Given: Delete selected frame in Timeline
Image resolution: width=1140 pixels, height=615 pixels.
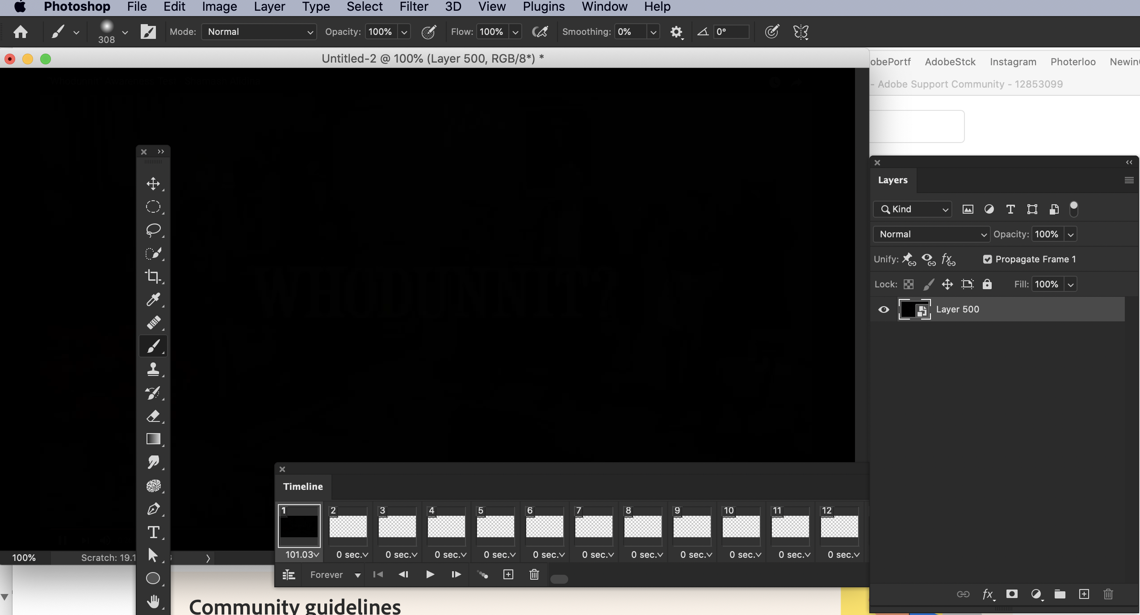Looking at the screenshot, I should [533, 575].
